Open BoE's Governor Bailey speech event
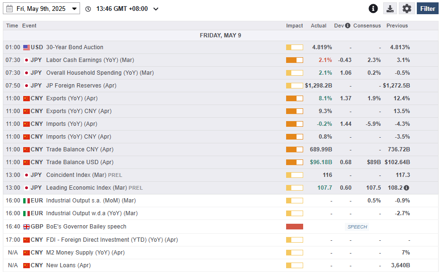Image resolution: width=441 pixels, height=272 pixels. coord(86,227)
